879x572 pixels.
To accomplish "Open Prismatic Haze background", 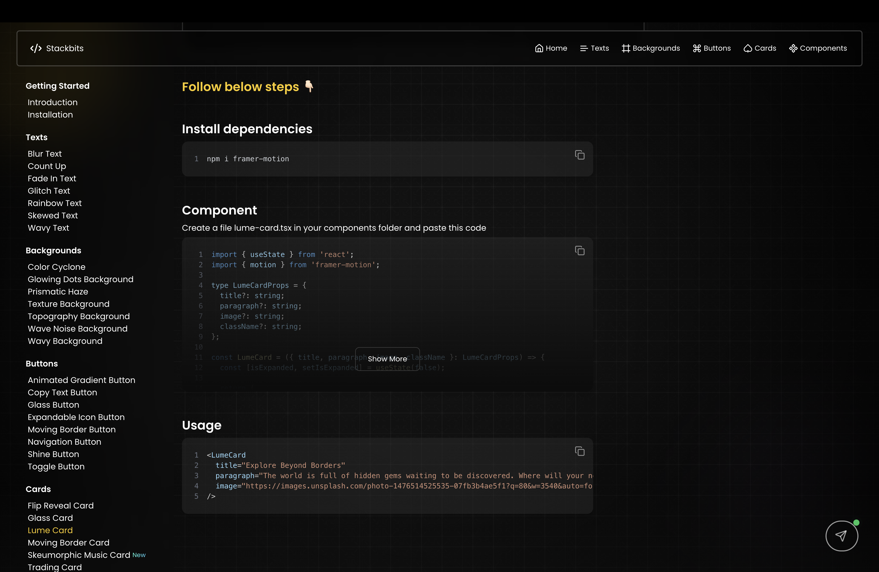I will pyautogui.click(x=58, y=292).
